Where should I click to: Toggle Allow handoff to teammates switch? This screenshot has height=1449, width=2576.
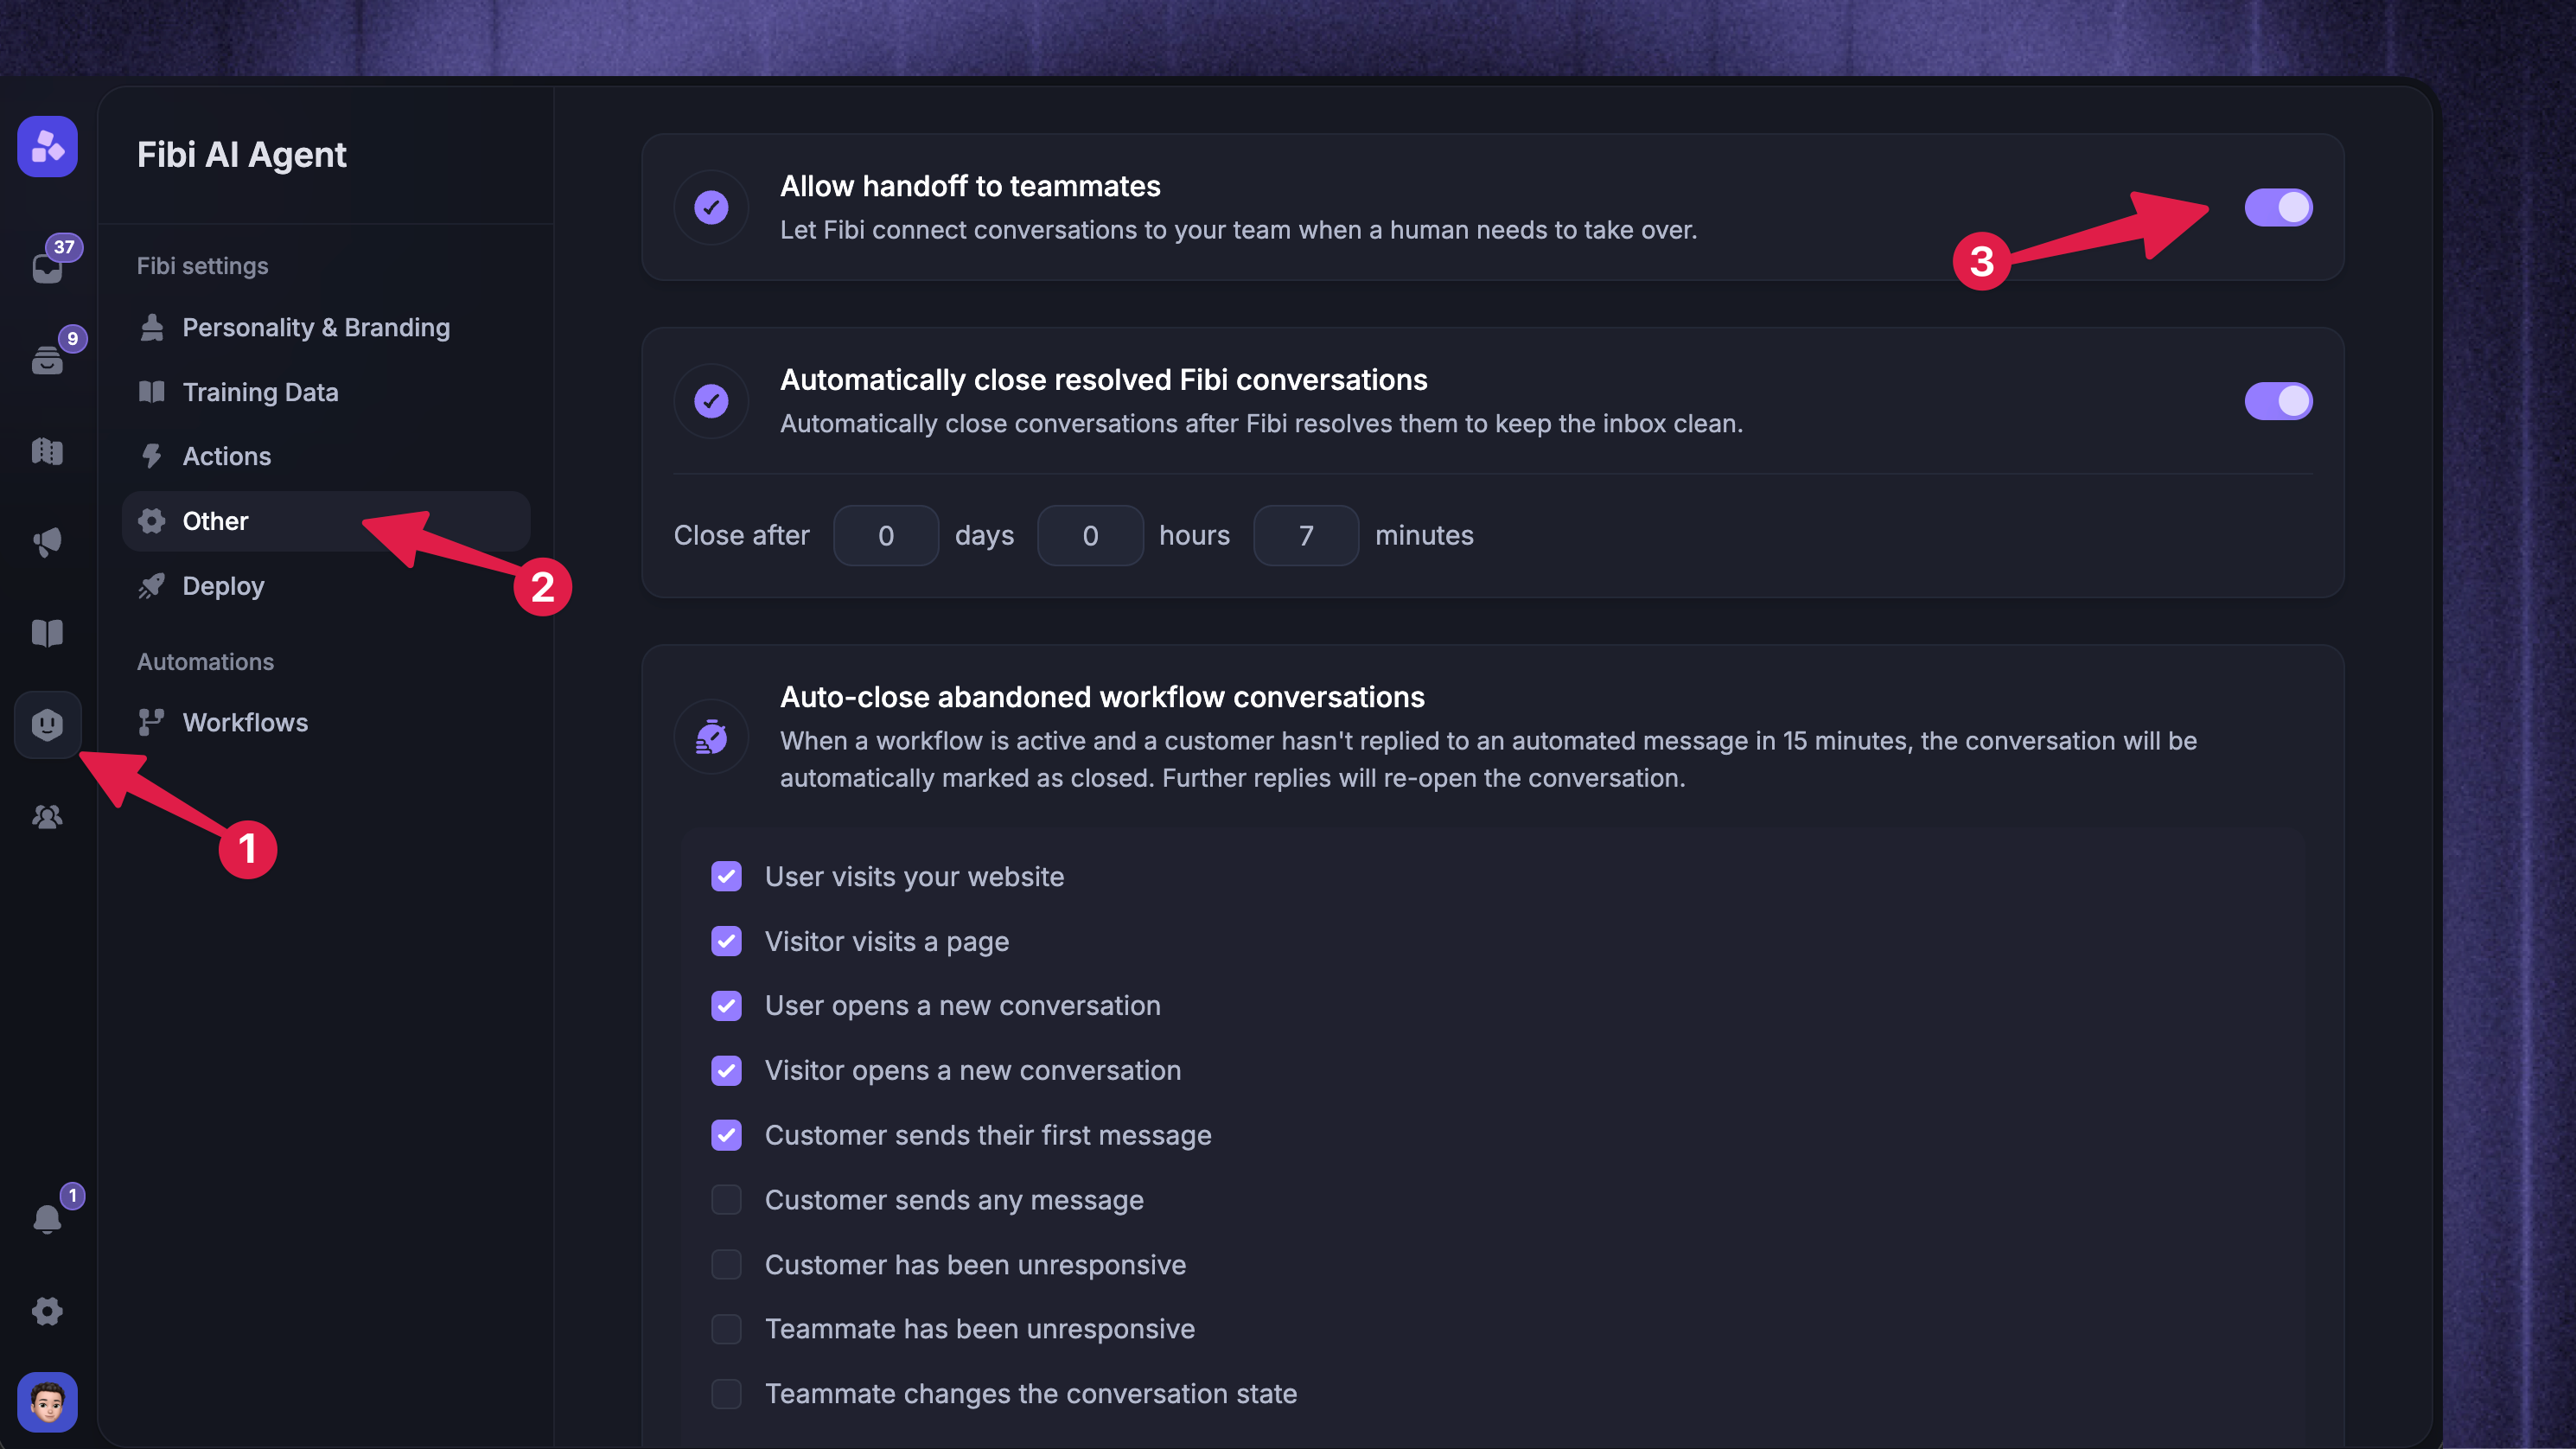tap(2278, 207)
